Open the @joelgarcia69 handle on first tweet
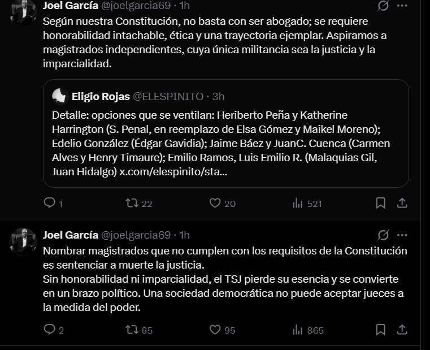Image resolution: width=430 pixels, height=350 pixels. [x=135, y=6]
